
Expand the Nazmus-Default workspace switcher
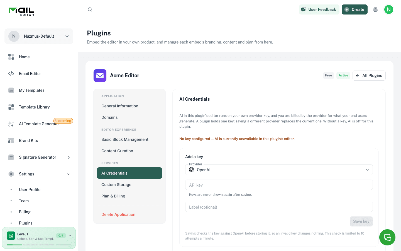coord(39,36)
